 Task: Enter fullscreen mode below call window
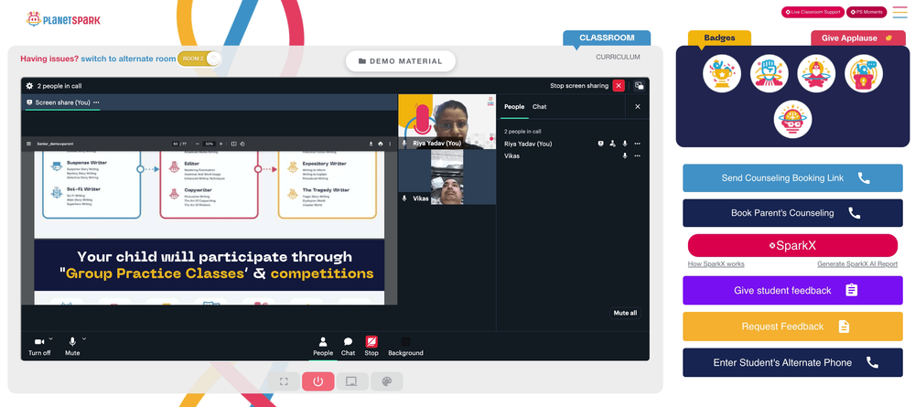(x=285, y=381)
